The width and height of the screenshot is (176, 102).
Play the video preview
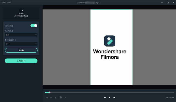pyautogui.click(x=110, y=97)
